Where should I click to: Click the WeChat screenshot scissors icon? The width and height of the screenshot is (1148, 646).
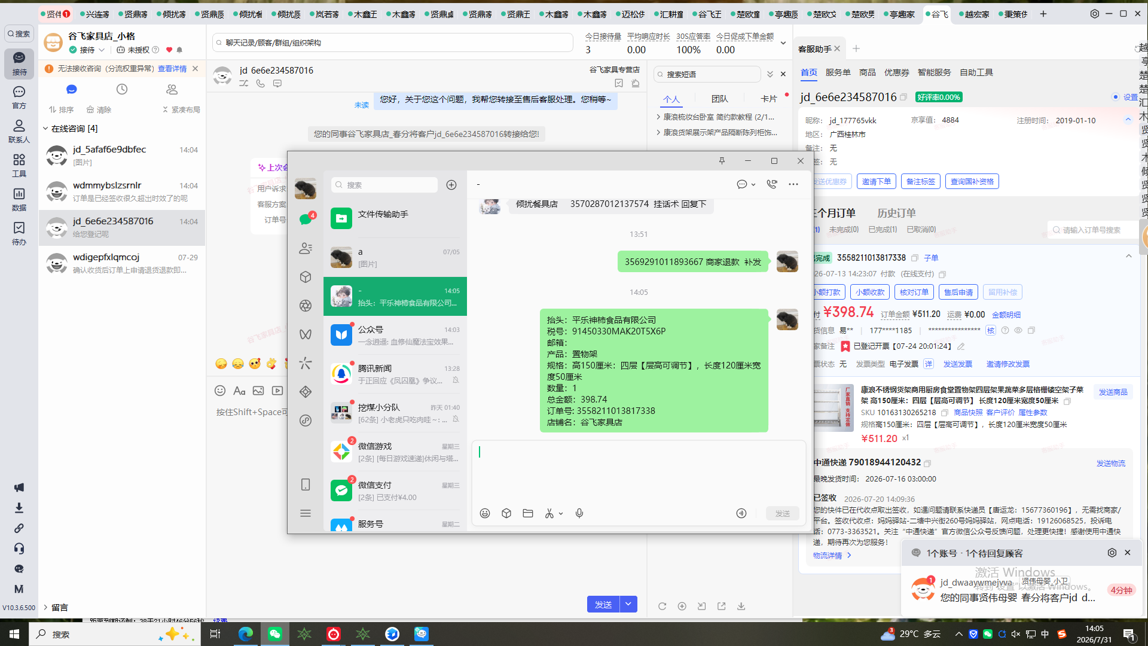549,513
